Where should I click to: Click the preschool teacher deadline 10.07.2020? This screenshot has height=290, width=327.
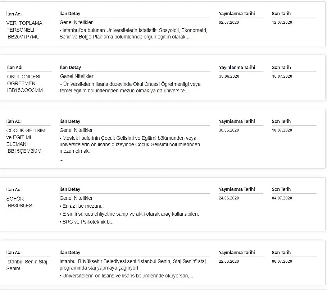click(x=282, y=76)
